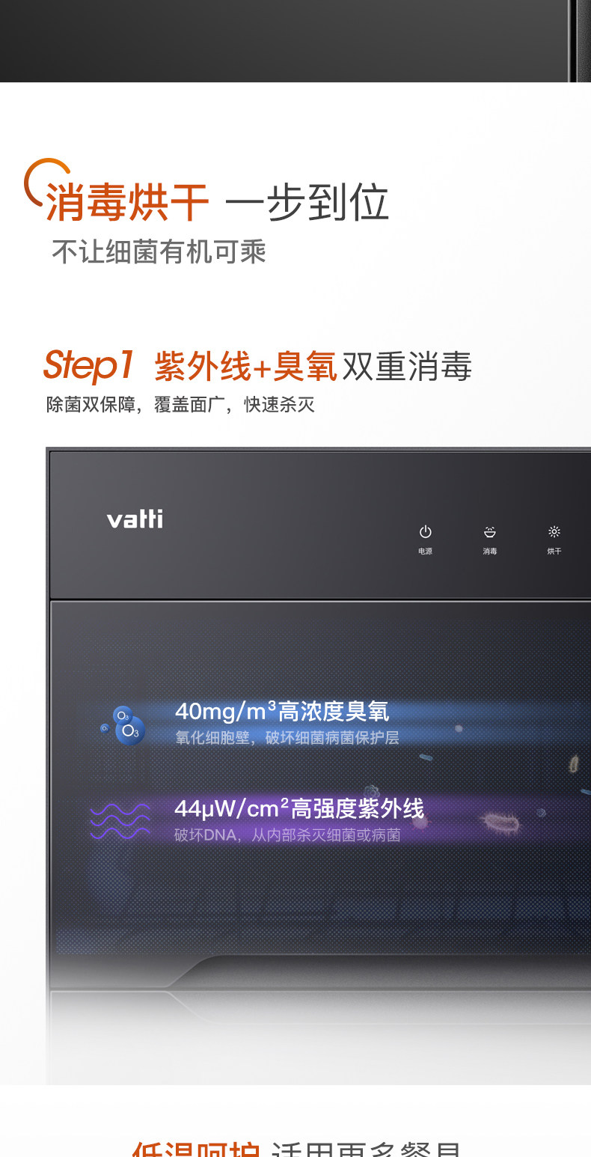
Task: Click the 烘干 label on control panel
Action: [554, 552]
